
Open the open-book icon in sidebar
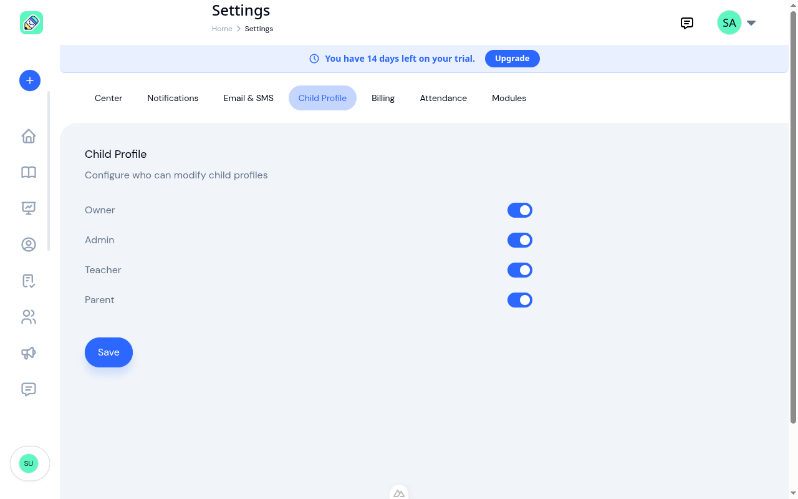(x=29, y=172)
